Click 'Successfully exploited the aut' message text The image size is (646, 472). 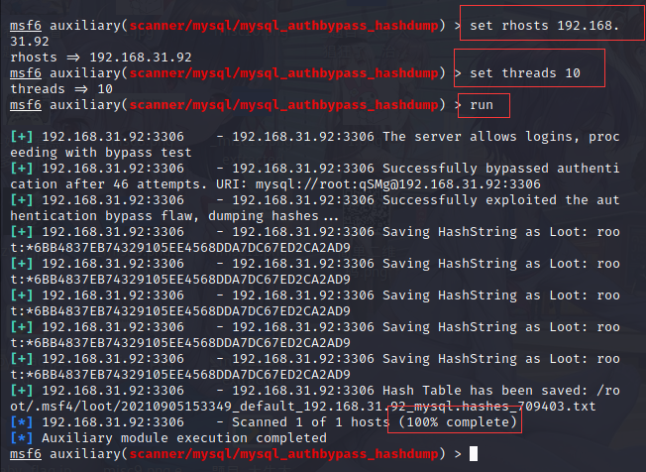(501, 200)
